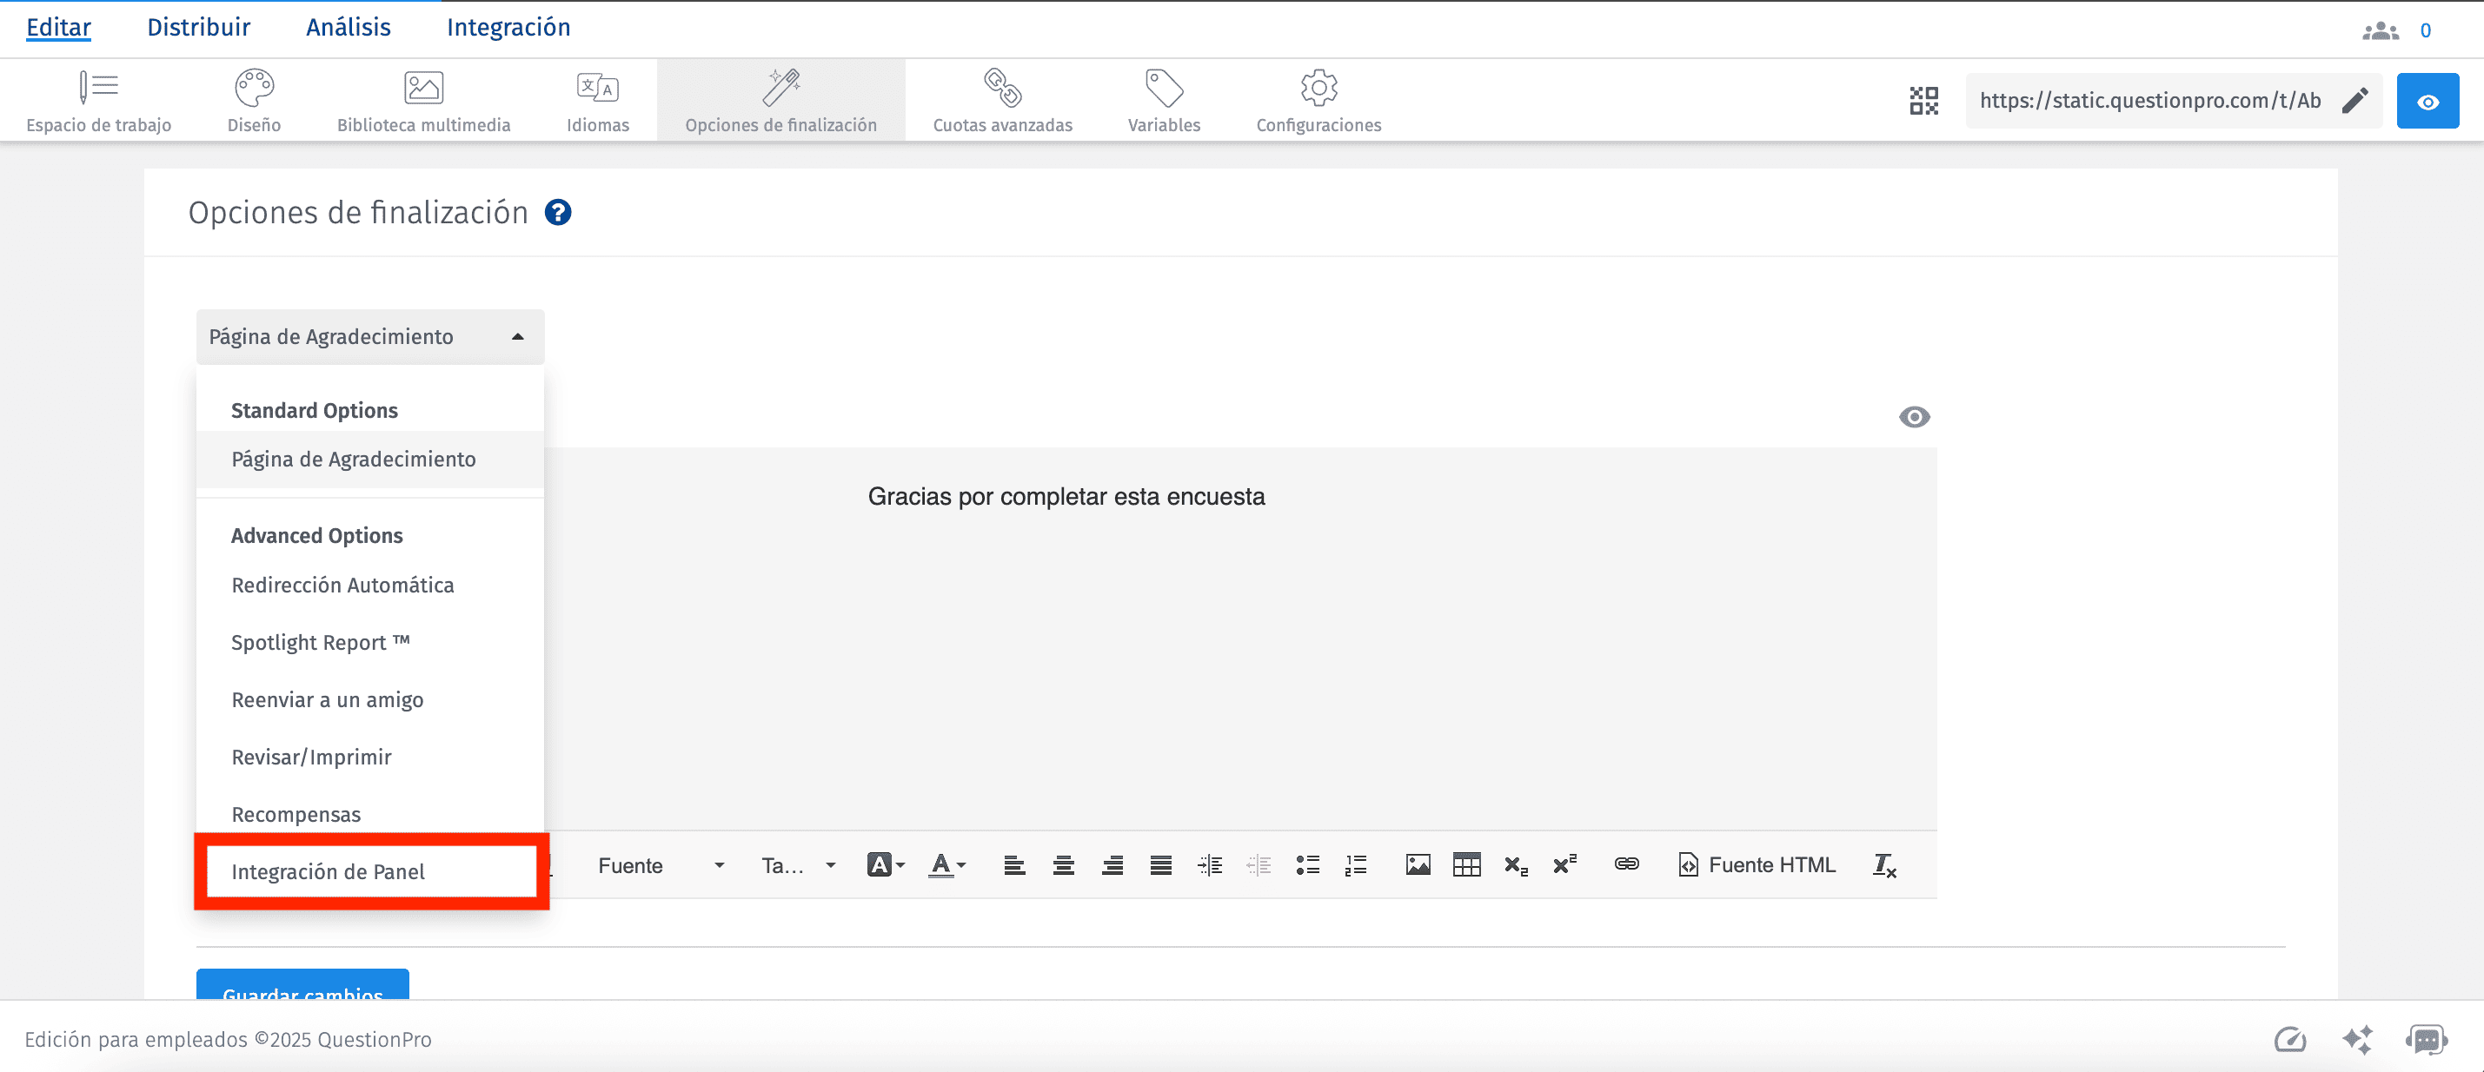The width and height of the screenshot is (2484, 1072).
Task: Collapse the Página de Agradecimiento dropdown
Action: pos(517,336)
